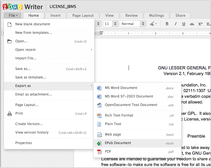Click the ruler indent marker

pos(101,33)
